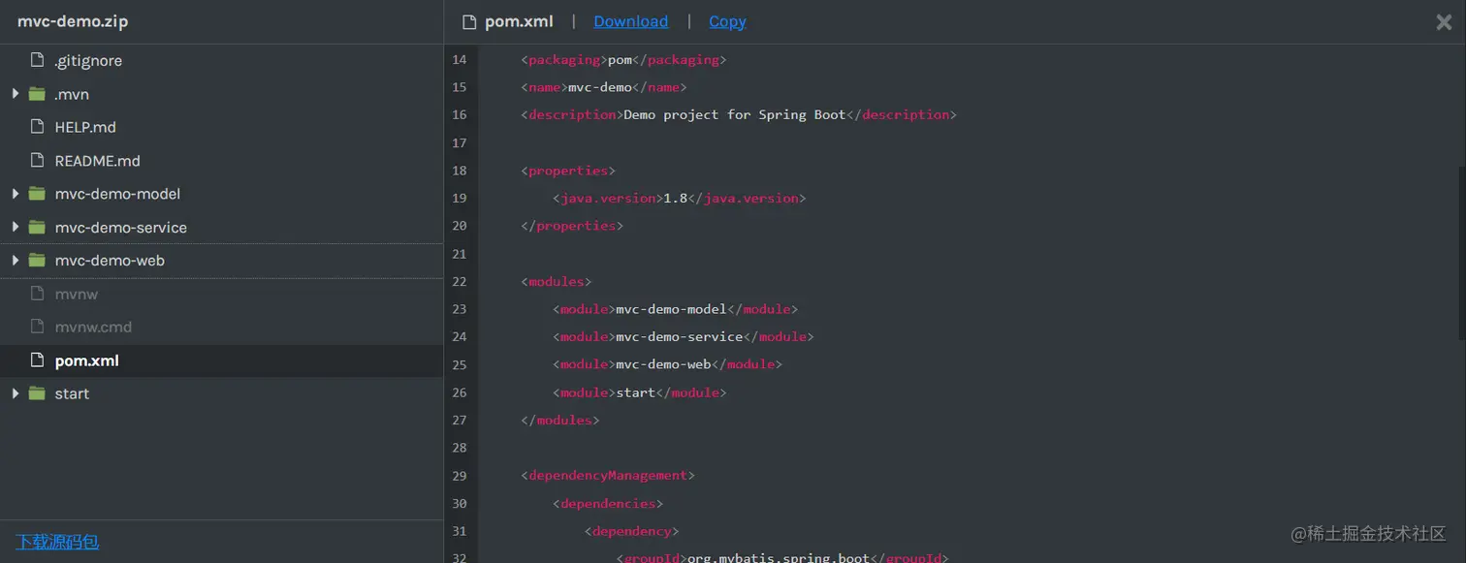
Task: Click the module mvc-demo-service line
Action: [x=683, y=336]
